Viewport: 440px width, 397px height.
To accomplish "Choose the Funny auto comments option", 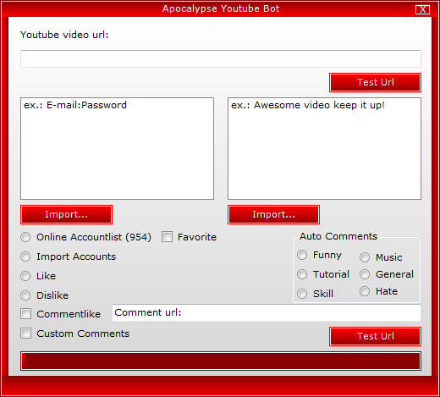I will [302, 255].
